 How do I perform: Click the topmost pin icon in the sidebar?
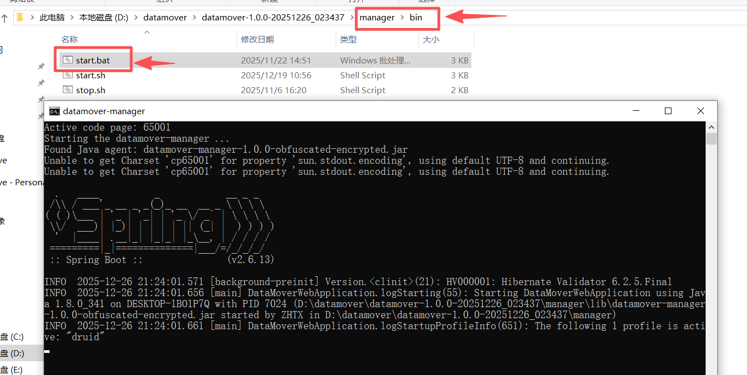(x=41, y=66)
